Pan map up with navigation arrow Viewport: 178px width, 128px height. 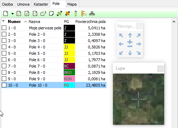(130, 35)
